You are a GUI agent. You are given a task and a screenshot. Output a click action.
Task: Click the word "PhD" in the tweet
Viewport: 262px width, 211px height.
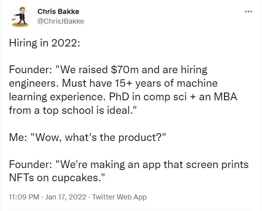pos(119,97)
